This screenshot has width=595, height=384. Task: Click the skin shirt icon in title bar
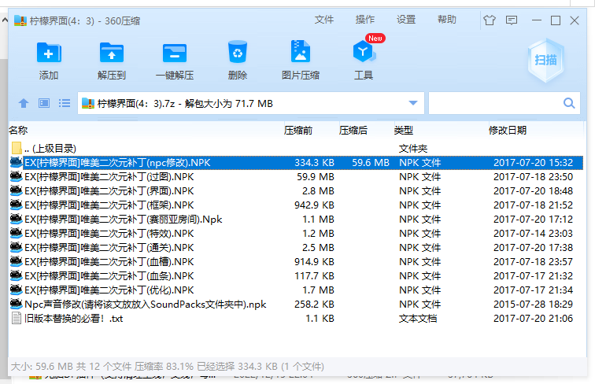[x=490, y=20]
